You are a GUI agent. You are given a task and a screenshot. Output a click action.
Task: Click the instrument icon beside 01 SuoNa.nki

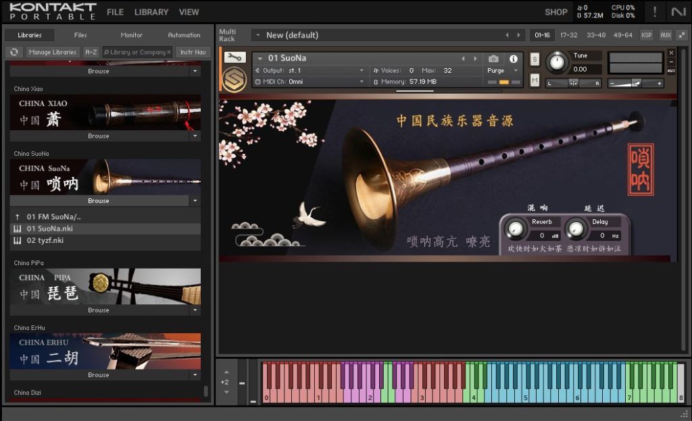click(17, 229)
